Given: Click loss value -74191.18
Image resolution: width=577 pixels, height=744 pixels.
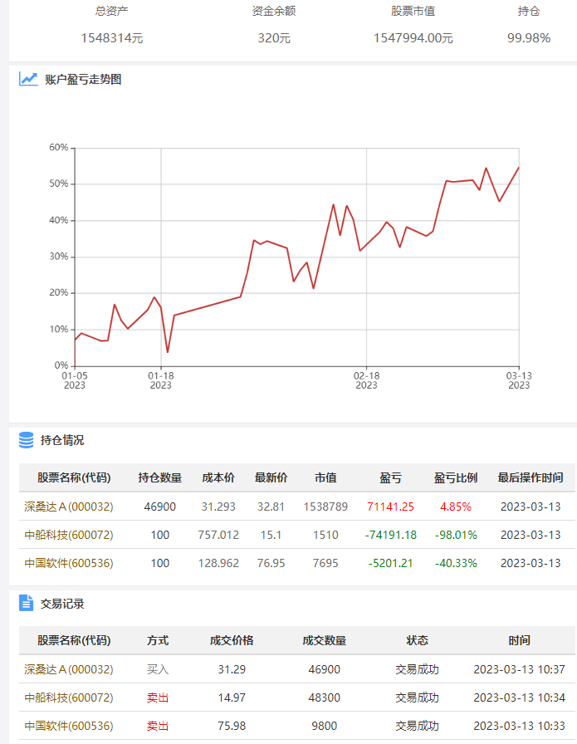Looking at the screenshot, I should [x=390, y=535].
